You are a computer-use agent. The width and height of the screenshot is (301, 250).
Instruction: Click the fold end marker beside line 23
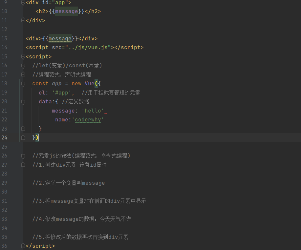22,128
